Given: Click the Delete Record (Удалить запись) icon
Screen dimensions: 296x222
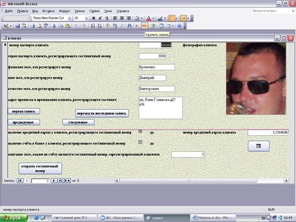Looking at the screenshot, I should [x=145, y=26].
